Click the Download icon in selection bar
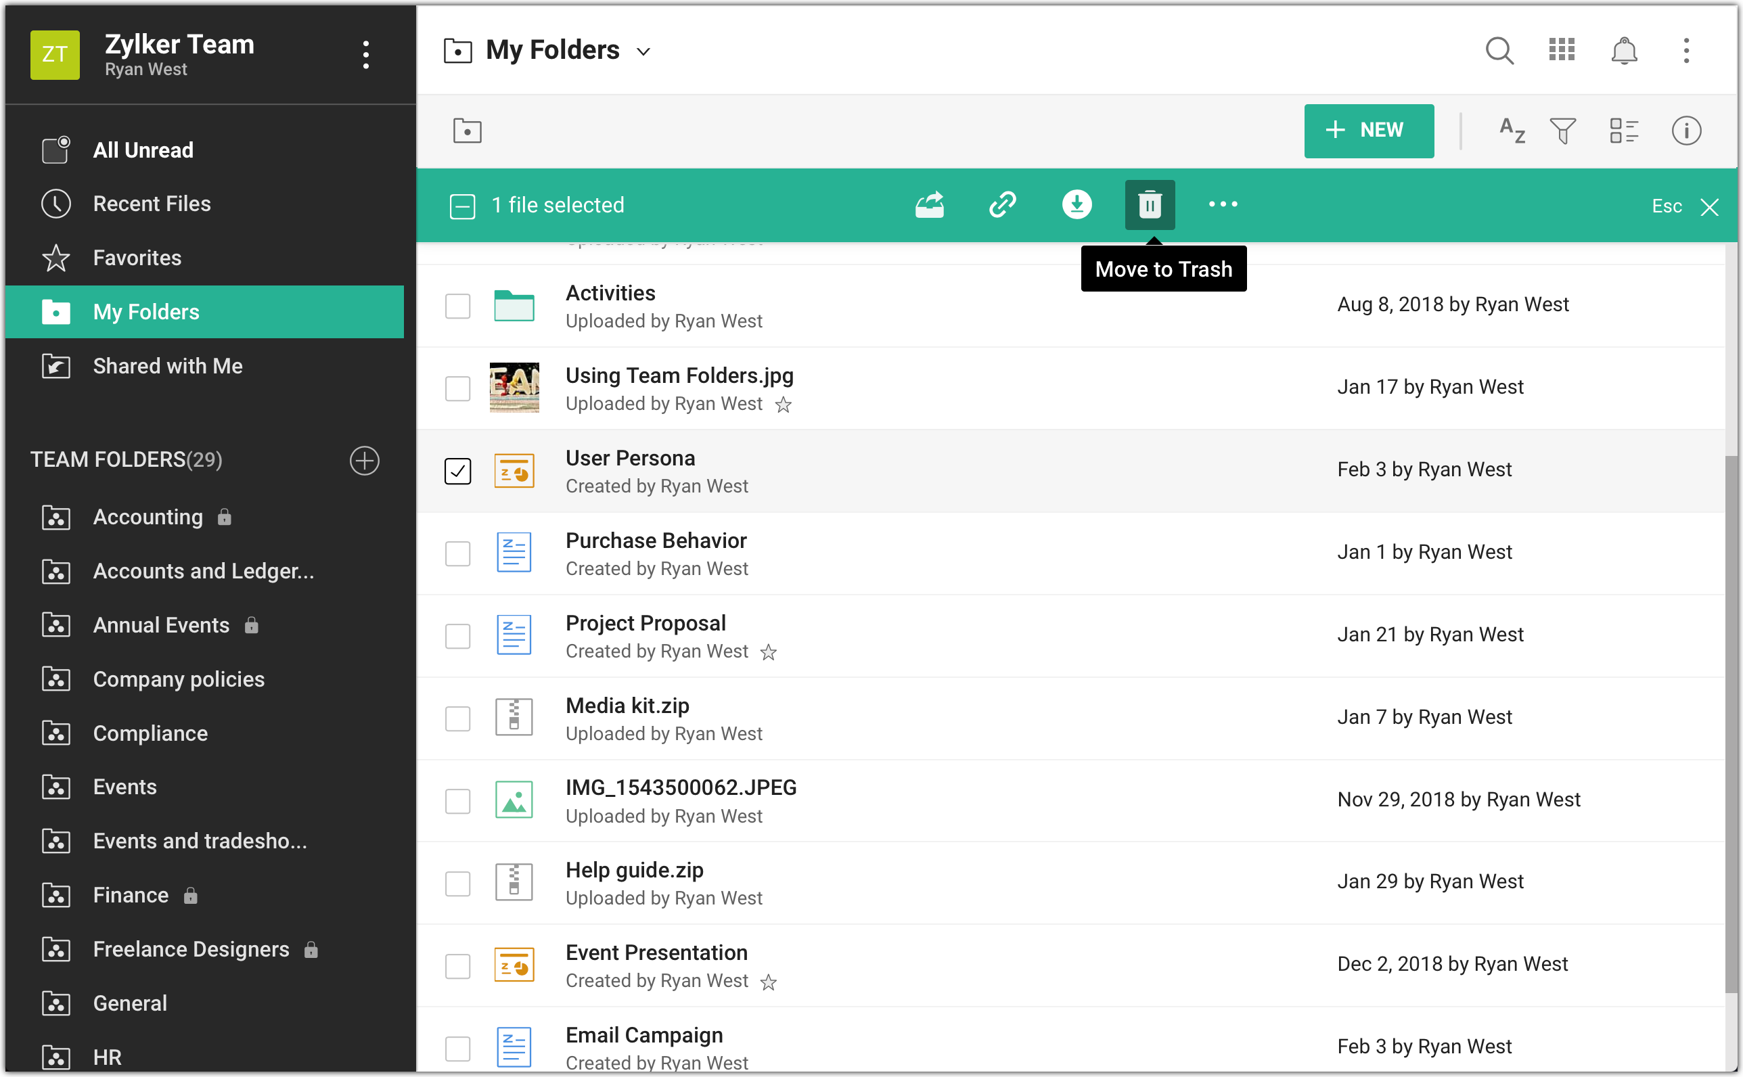Viewport: 1743px width, 1077px height. (1077, 205)
